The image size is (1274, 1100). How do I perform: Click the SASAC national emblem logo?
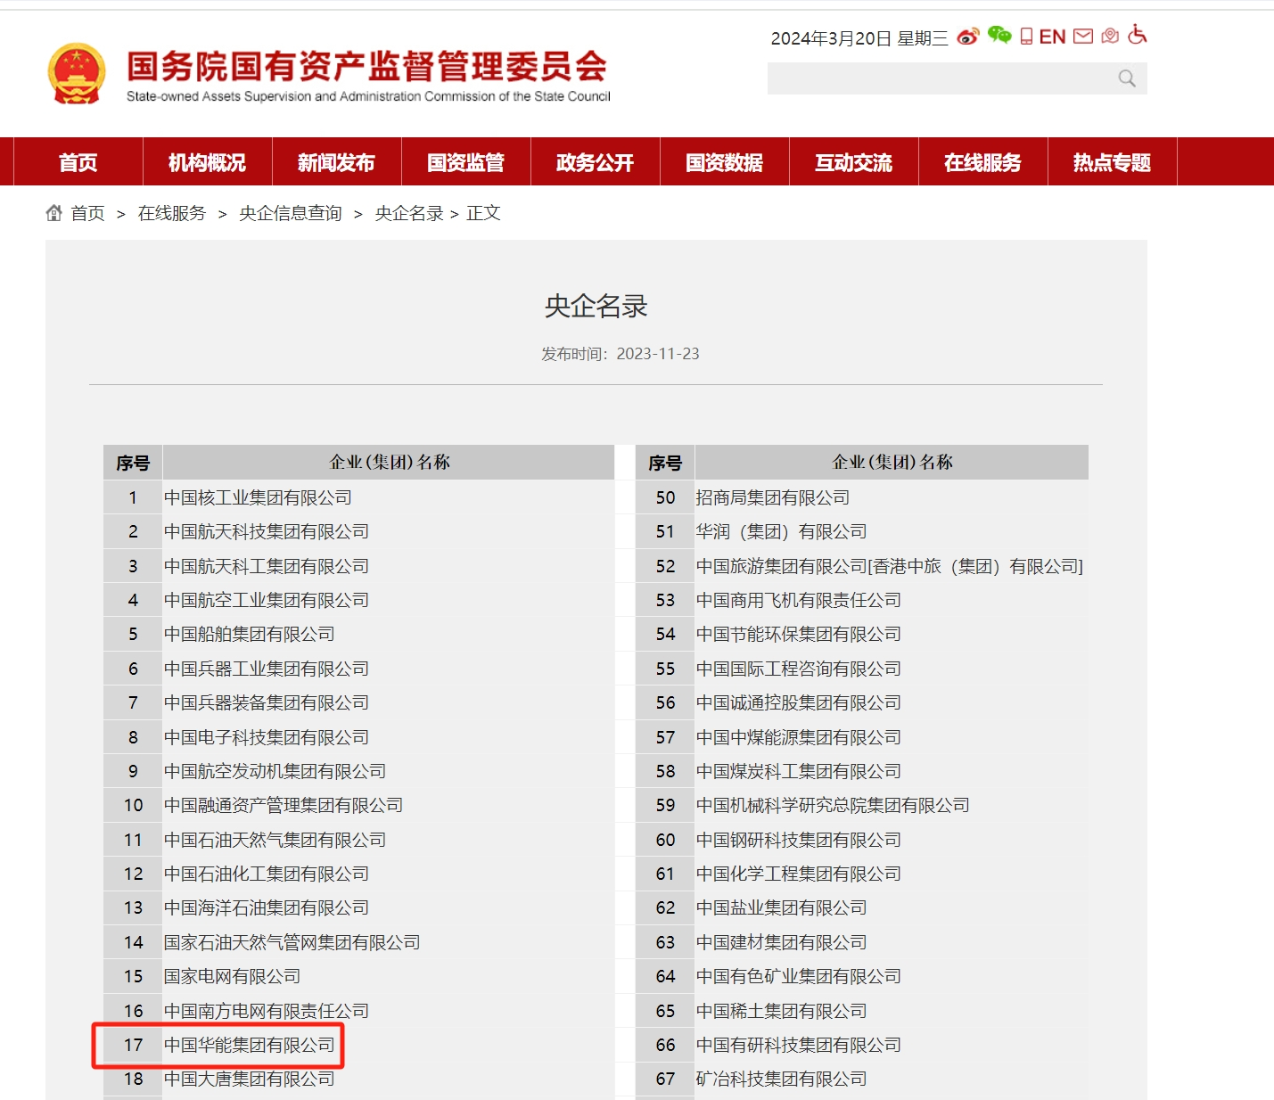point(77,73)
